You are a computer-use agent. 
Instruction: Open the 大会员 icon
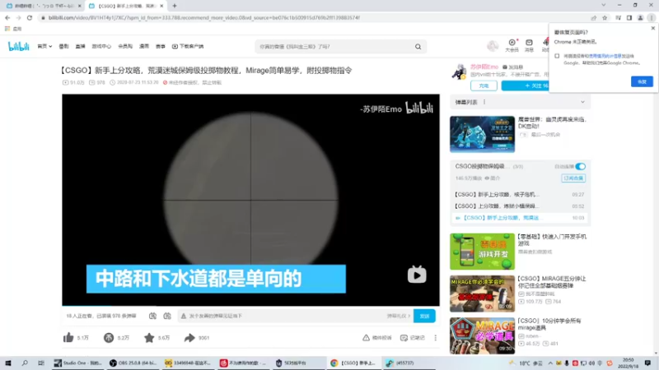(512, 45)
